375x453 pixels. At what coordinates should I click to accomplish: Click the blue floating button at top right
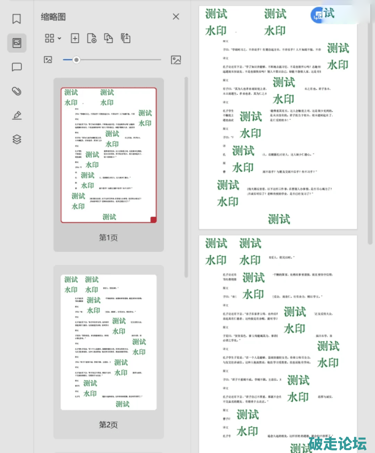[318, 15]
